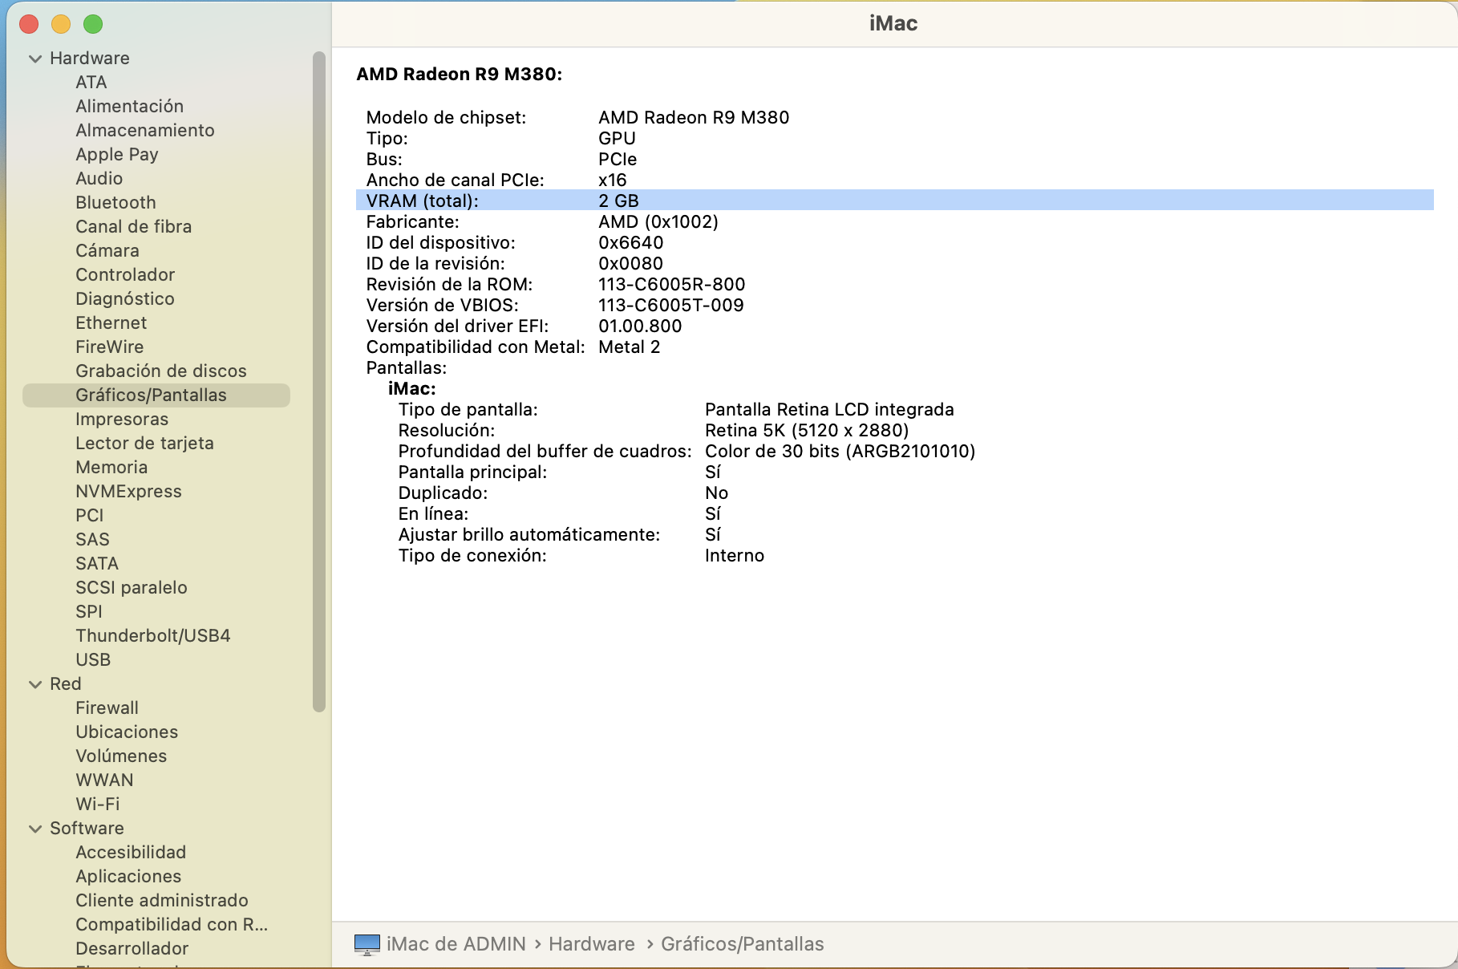
Task: Select Thunderbolt/USB4 in the sidebar
Action: (152, 635)
